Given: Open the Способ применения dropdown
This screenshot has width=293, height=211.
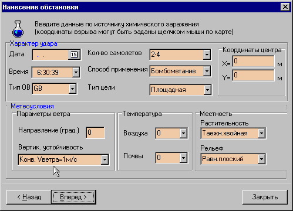Looking at the screenshot, I should (207, 71).
